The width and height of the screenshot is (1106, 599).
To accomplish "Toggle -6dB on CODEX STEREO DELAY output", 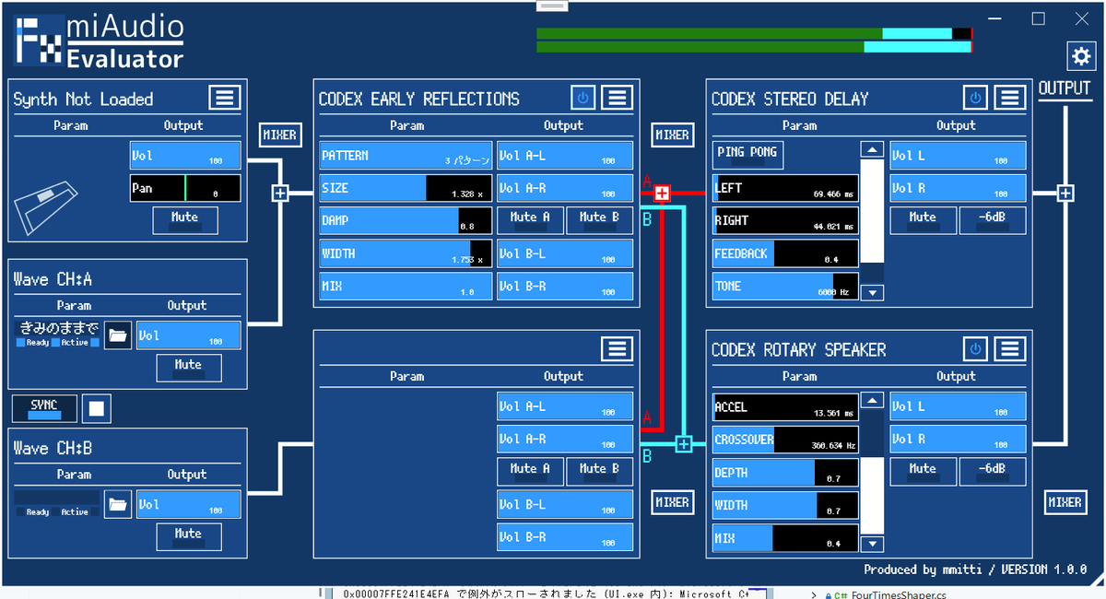I will coord(993,220).
